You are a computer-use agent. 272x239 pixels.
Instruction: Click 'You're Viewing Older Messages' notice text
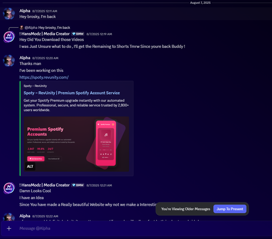(x=186, y=209)
